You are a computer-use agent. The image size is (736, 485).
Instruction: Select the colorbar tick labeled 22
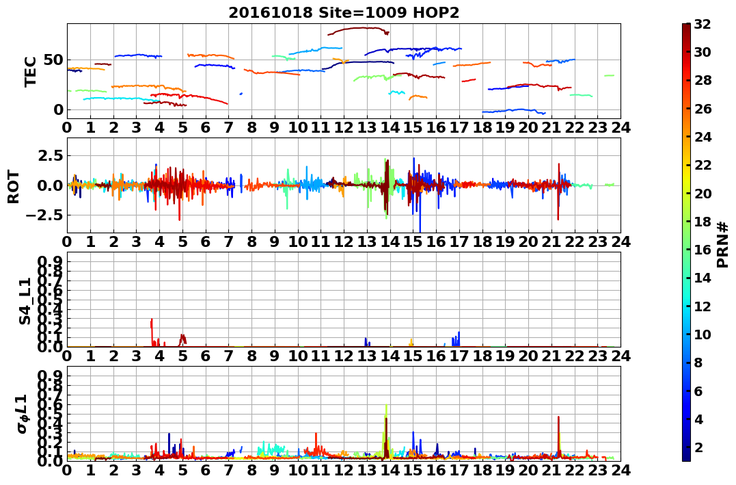tap(703, 165)
